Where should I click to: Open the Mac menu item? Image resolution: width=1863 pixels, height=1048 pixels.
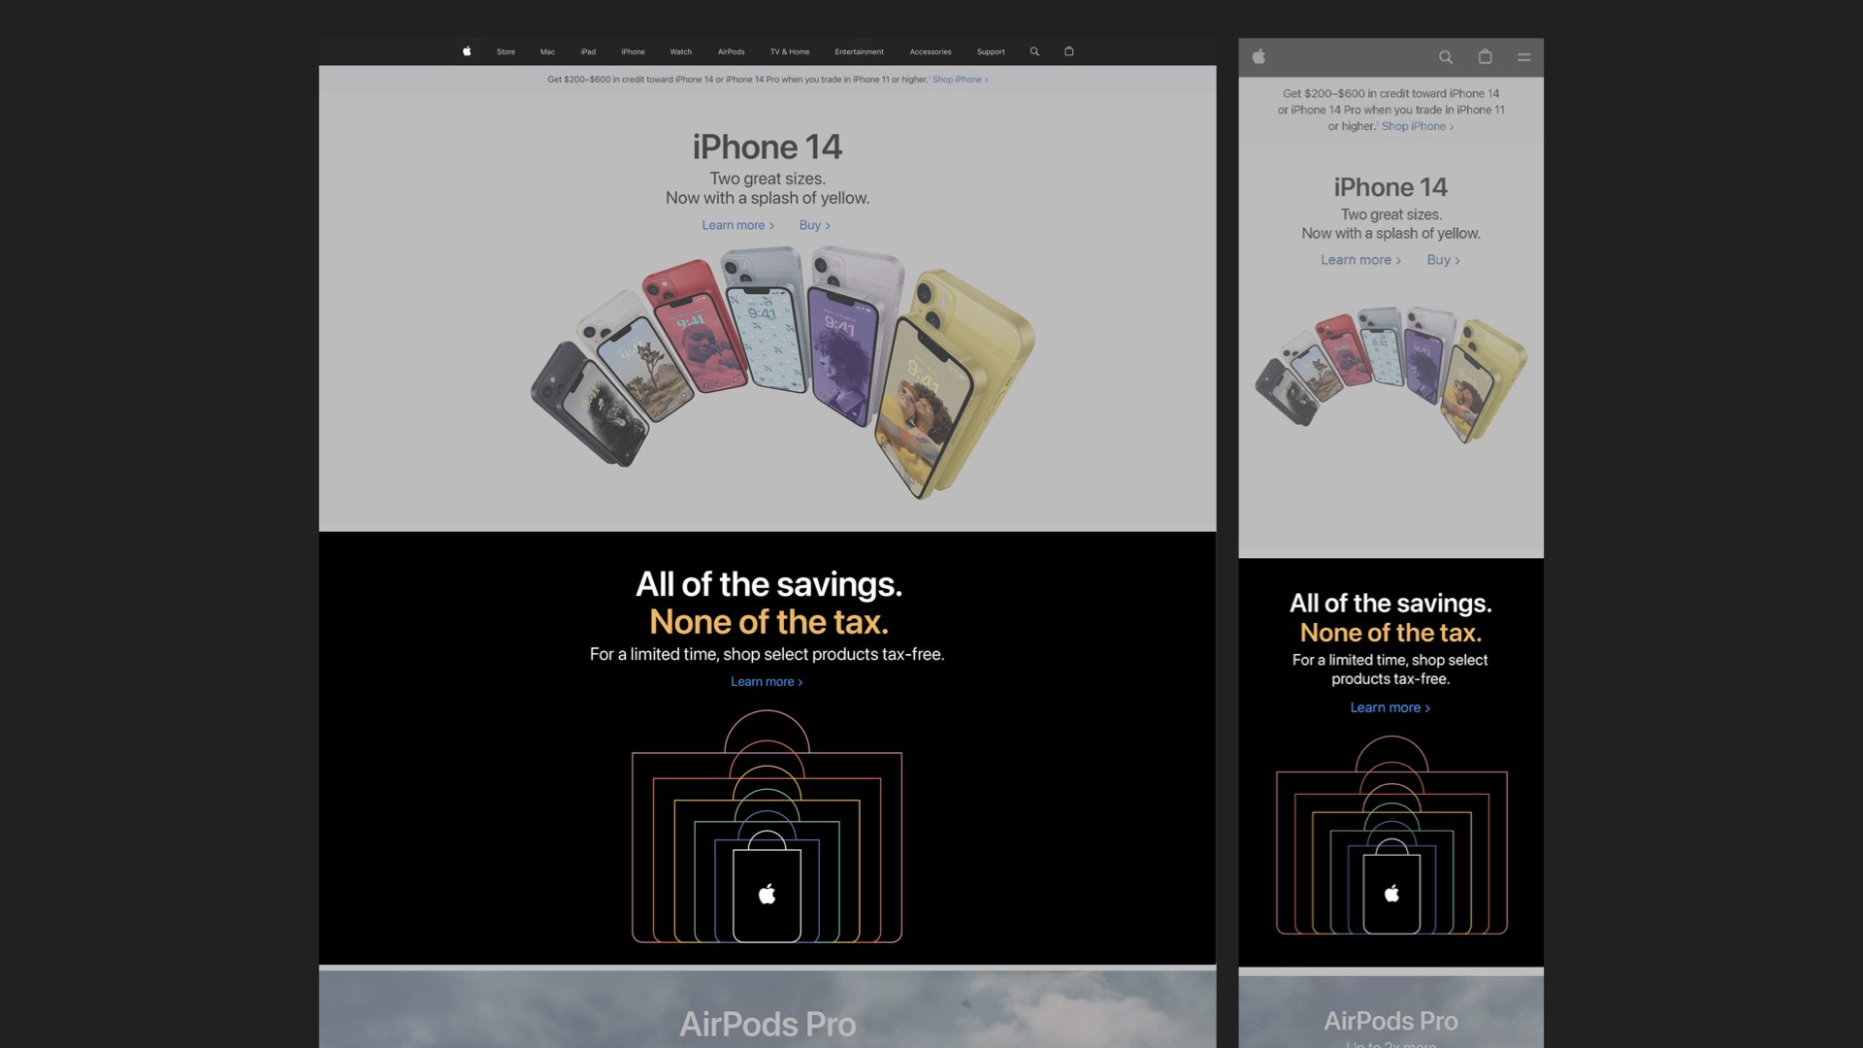pyautogui.click(x=547, y=51)
